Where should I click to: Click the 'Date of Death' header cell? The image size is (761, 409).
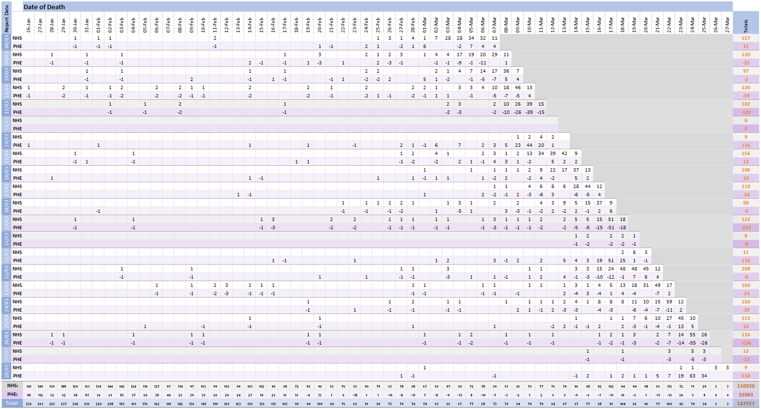45,7
